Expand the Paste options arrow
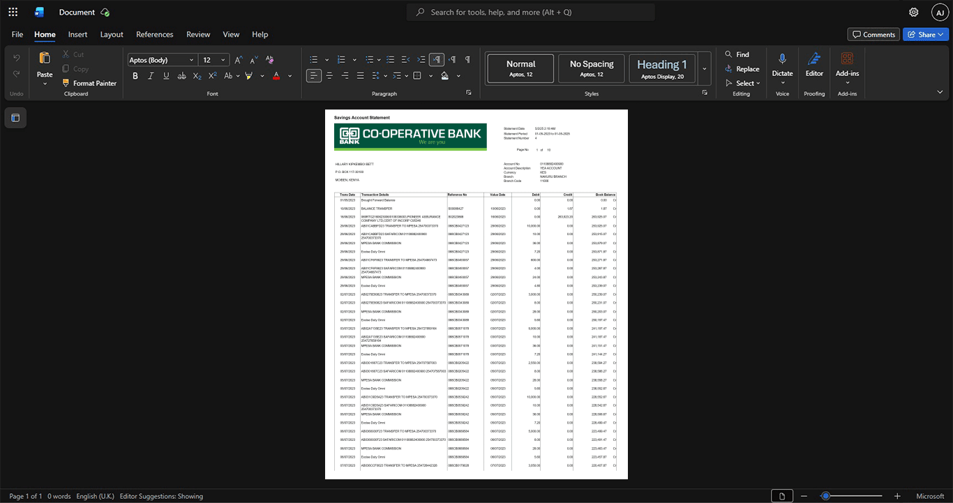 (45, 84)
